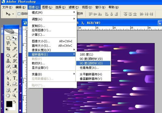
Task: Select the Crop tool
Action: click(8, 49)
